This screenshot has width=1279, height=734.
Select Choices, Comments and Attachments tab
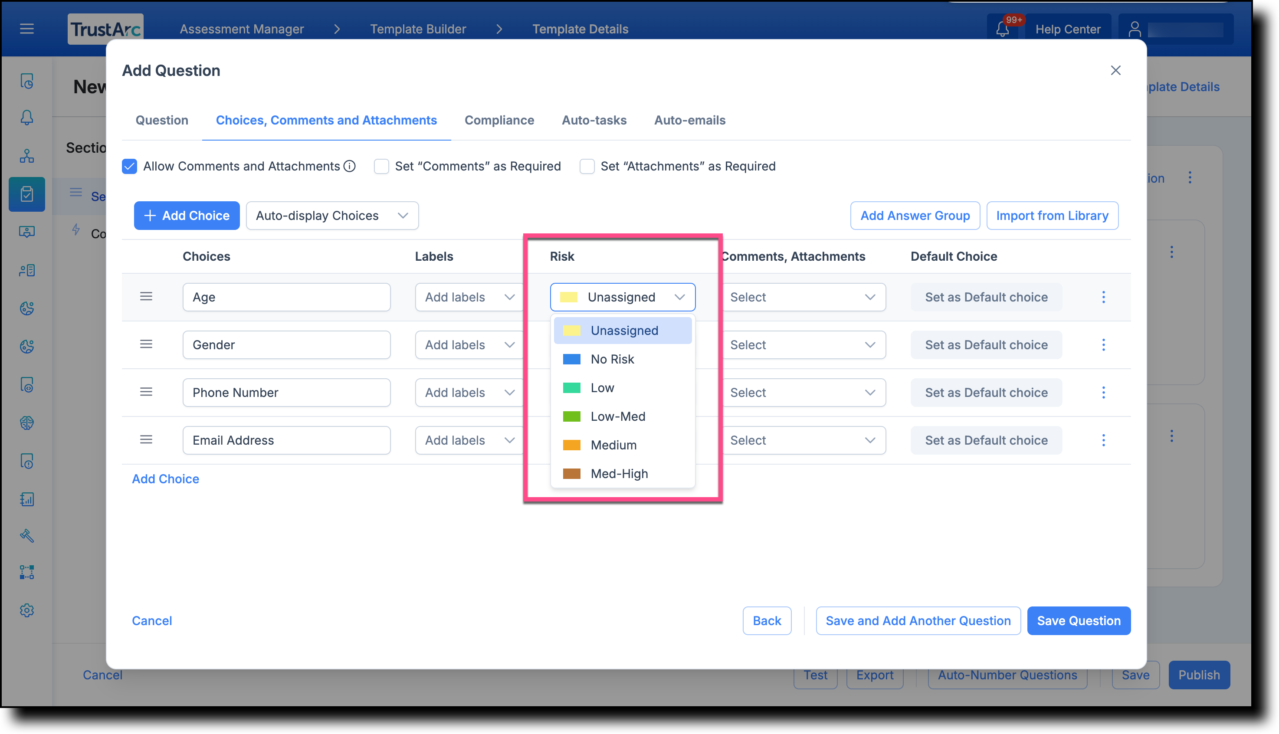tap(326, 120)
